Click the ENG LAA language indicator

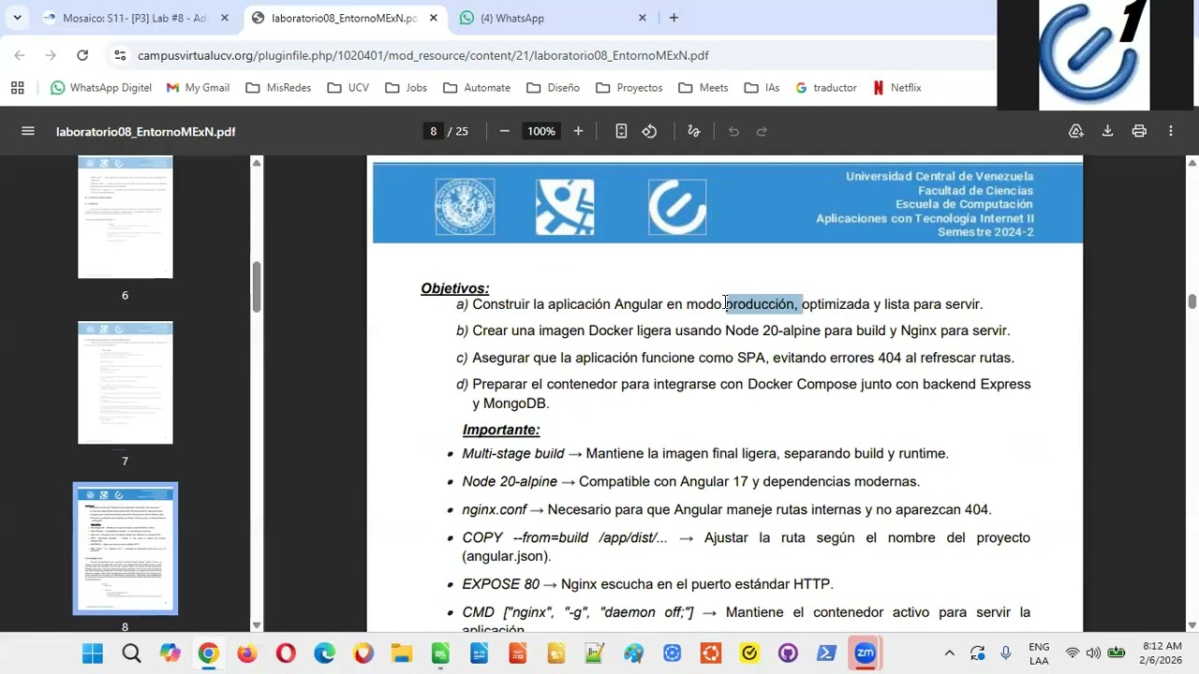pyautogui.click(x=1039, y=653)
